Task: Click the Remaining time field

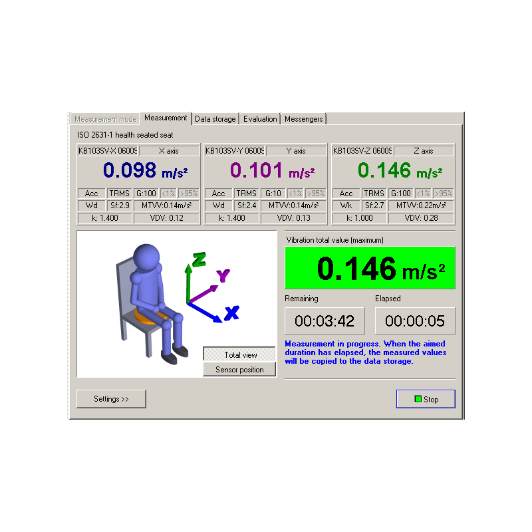Action: 325,321
